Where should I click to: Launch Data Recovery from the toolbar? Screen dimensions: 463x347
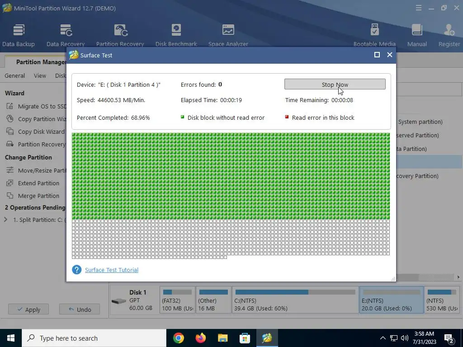pyautogui.click(x=66, y=35)
